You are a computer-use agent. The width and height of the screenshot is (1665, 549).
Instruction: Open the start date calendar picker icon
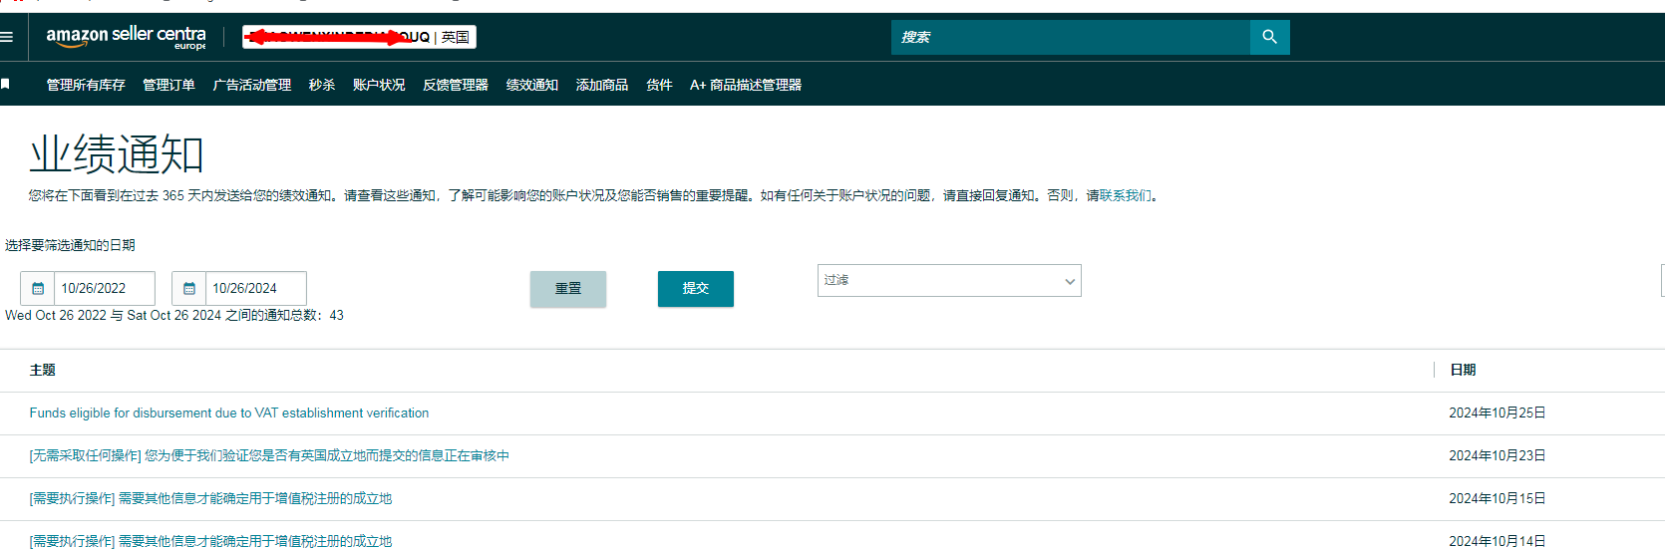[x=38, y=288]
